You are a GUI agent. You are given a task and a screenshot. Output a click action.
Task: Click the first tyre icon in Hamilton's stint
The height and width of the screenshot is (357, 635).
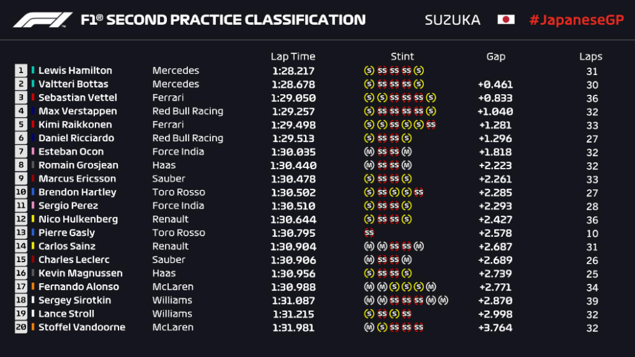point(369,71)
